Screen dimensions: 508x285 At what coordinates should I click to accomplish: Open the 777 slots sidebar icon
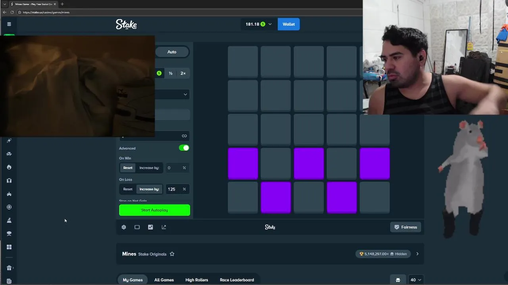tap(9, 154)
